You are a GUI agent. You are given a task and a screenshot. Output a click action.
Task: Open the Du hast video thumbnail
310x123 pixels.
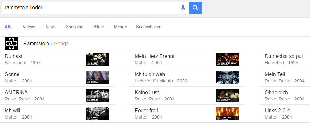(x=98, y=59)
